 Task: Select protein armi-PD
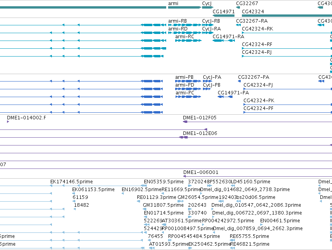[188, 89]
